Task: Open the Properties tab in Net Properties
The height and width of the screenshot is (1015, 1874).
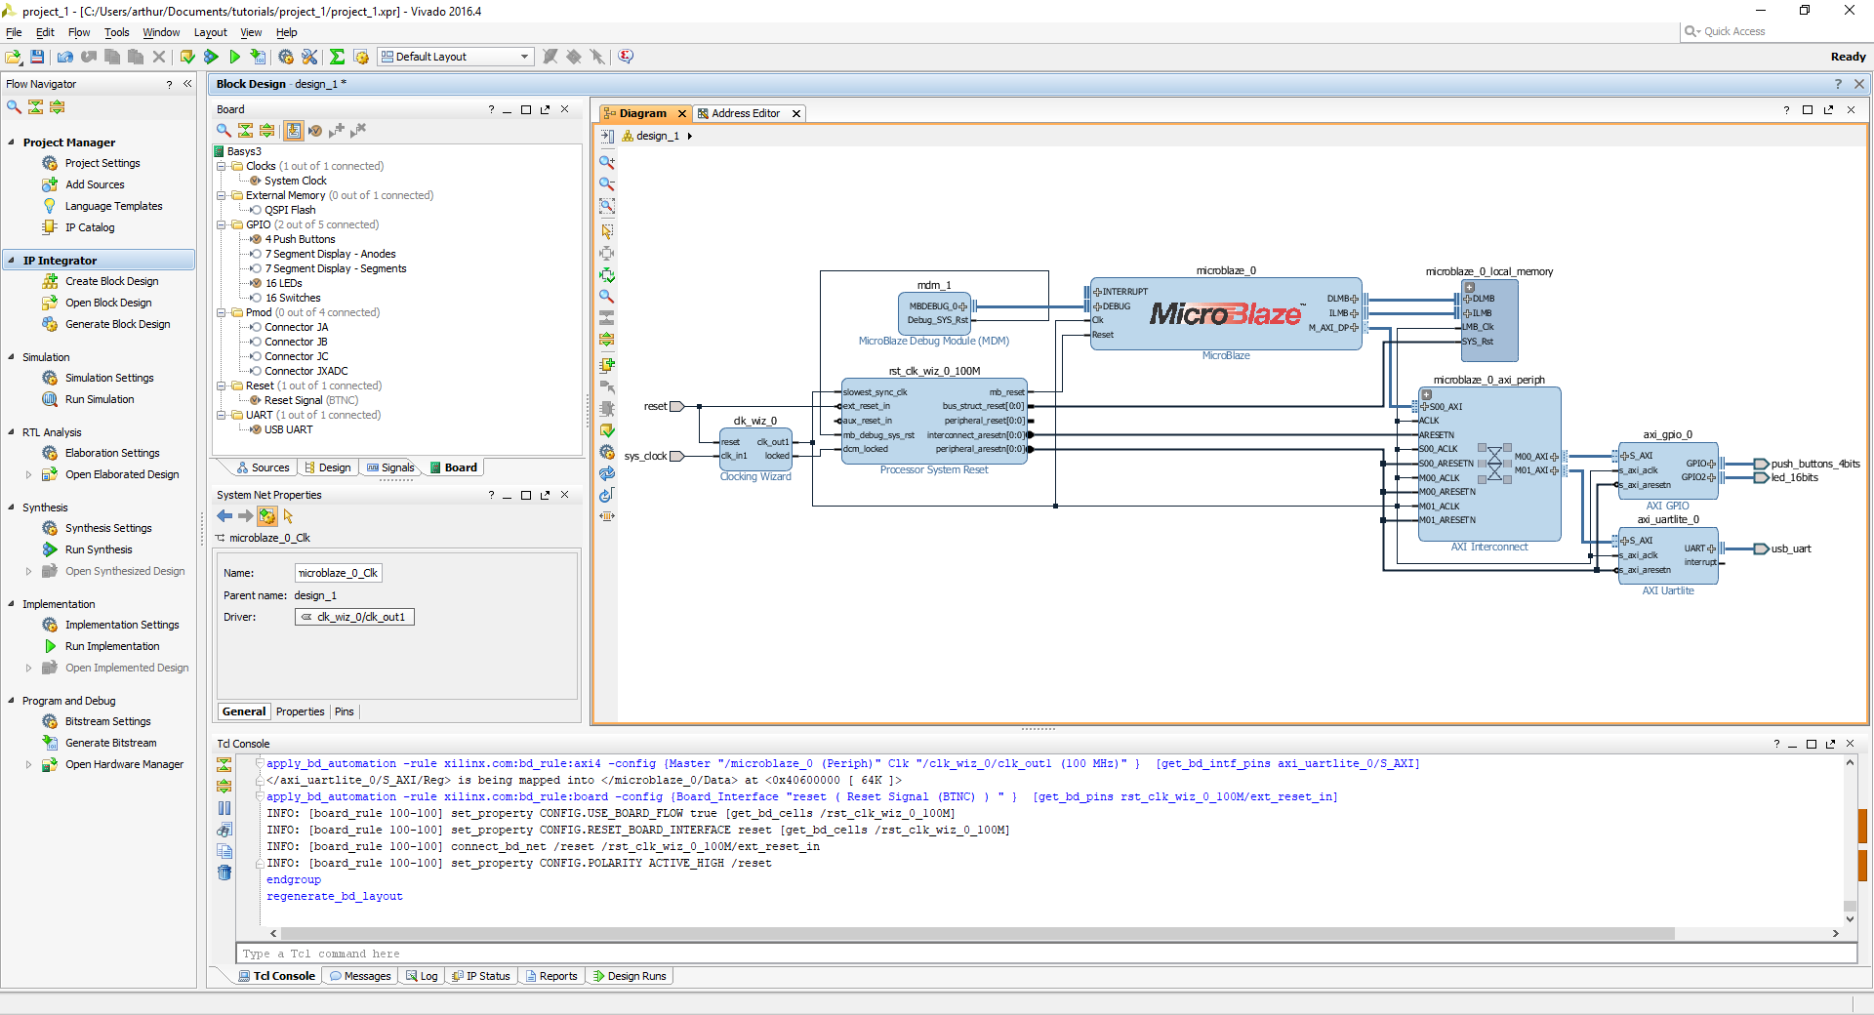Action: (300, 711)
